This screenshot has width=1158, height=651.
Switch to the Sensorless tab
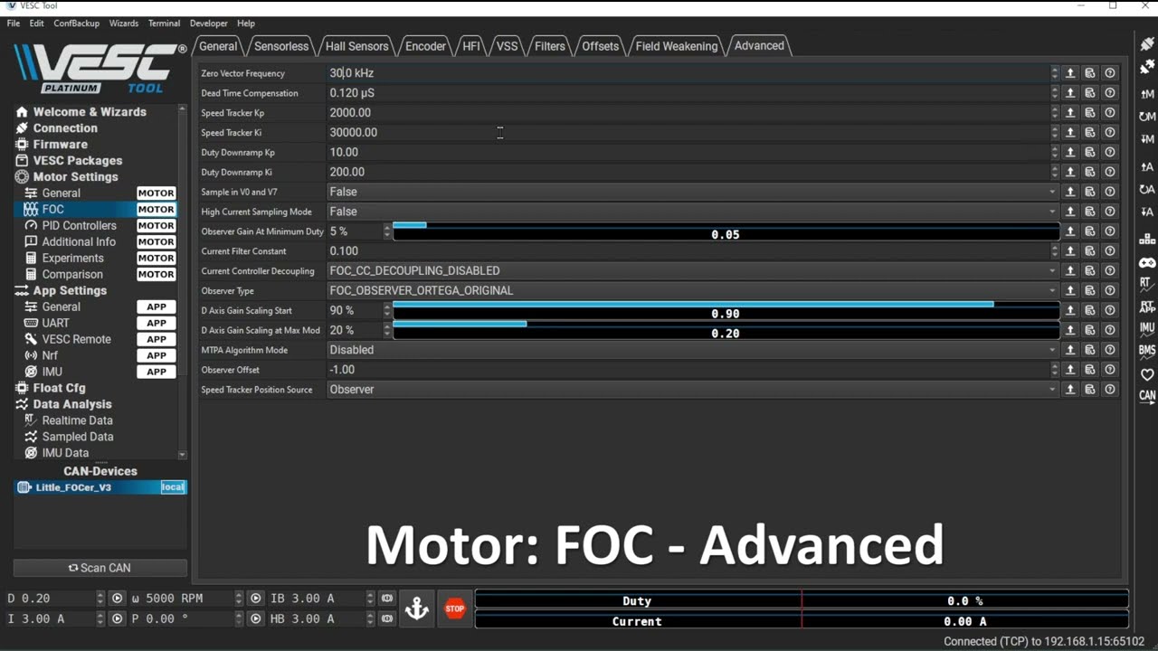281,46
